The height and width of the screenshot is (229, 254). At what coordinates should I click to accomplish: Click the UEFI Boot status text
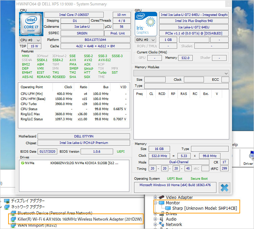tap(174, 179)
